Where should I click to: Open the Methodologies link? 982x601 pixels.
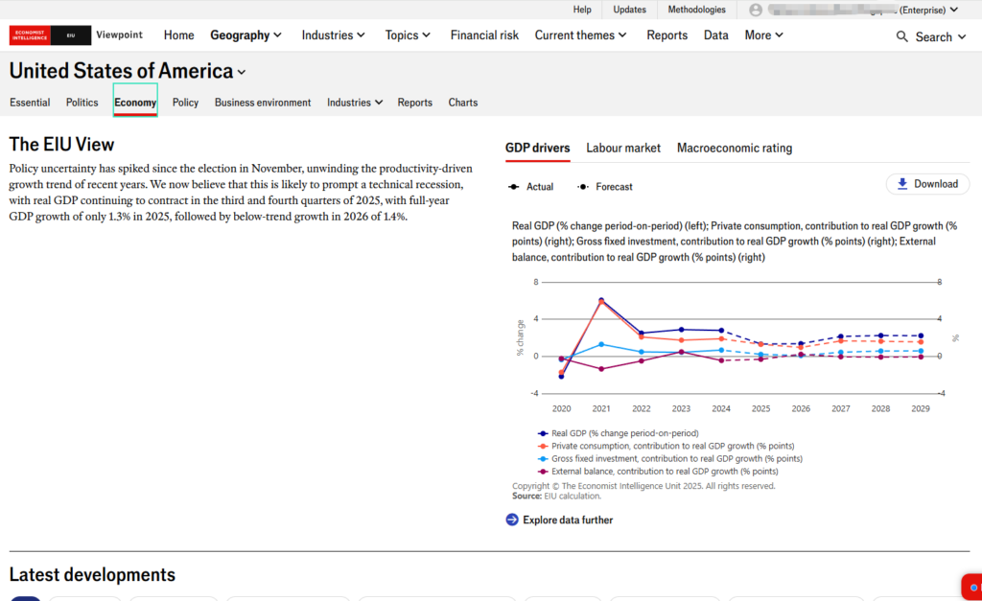[x=696, y=10]
